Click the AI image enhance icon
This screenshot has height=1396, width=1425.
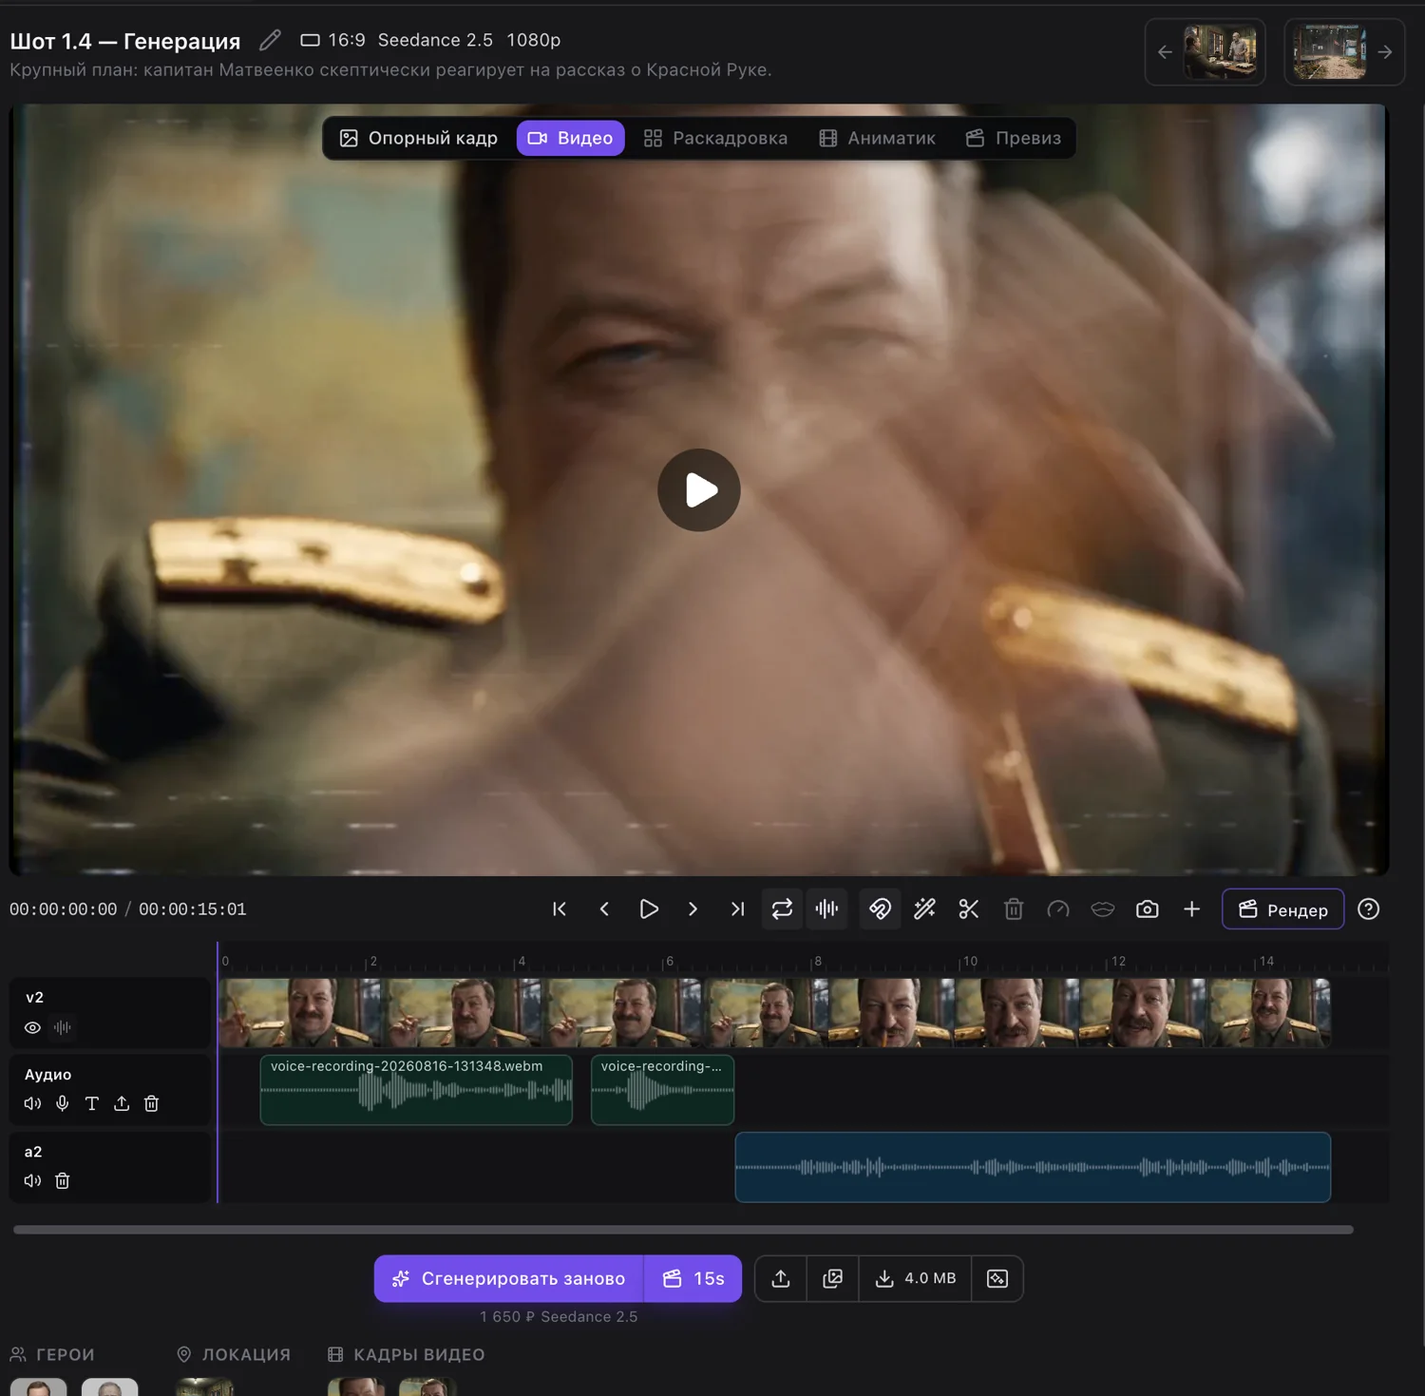coord(997,1278)
